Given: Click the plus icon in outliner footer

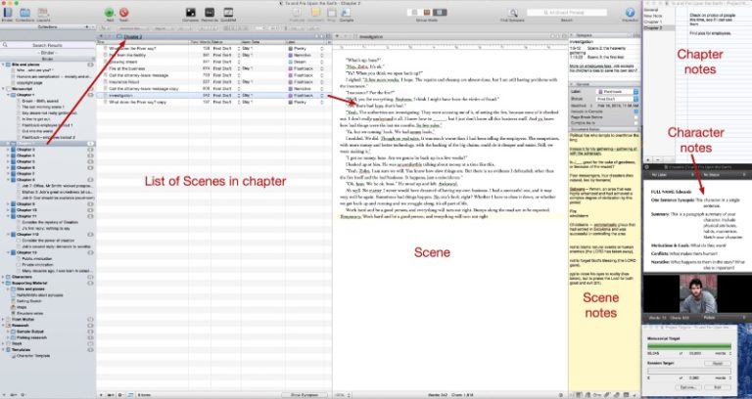Looking at the screenshot, I should tap(101, 395).
